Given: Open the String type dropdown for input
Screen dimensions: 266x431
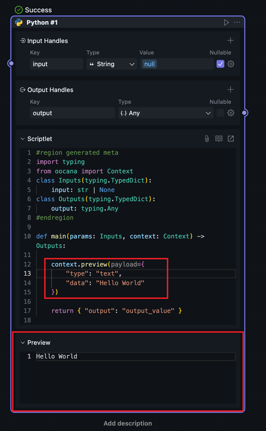Looking at the screenshot, I should click(x=112, y=64).
